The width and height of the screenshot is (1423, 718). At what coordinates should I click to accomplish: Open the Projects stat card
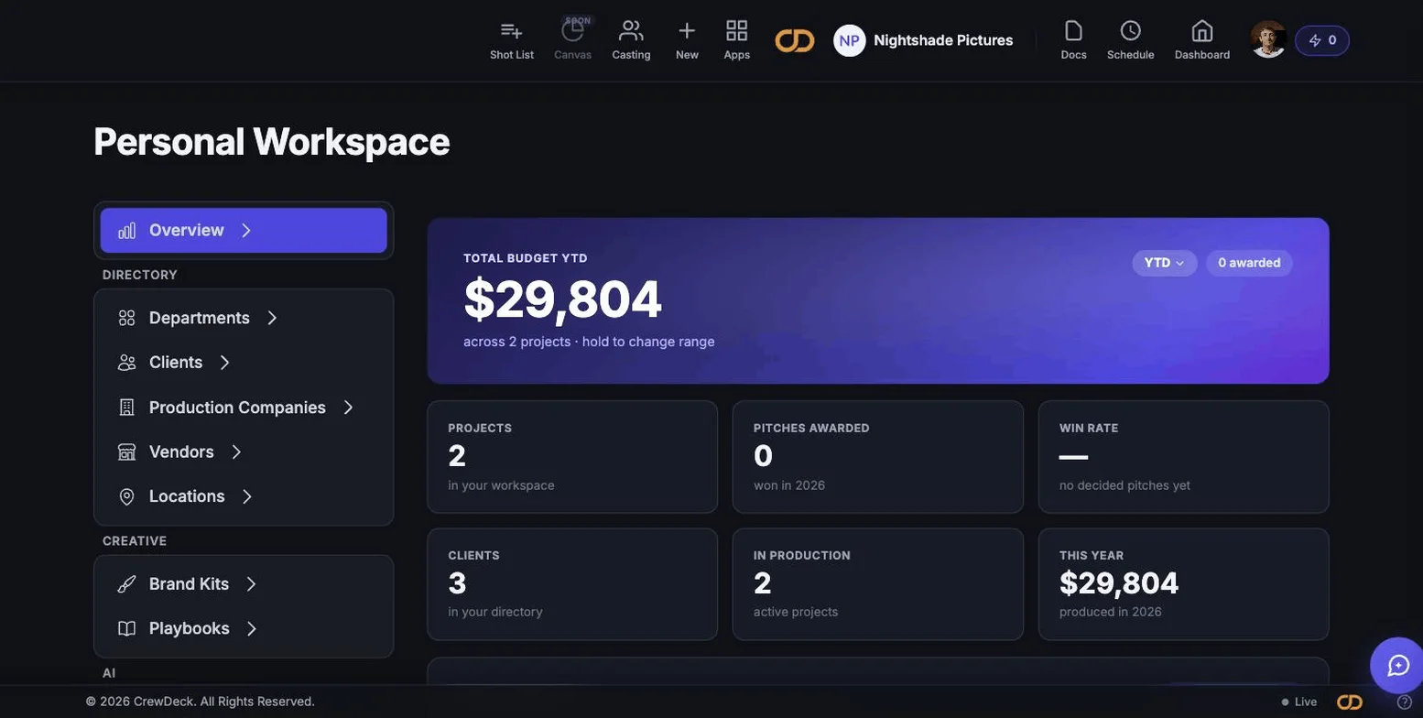coord(572,457)
